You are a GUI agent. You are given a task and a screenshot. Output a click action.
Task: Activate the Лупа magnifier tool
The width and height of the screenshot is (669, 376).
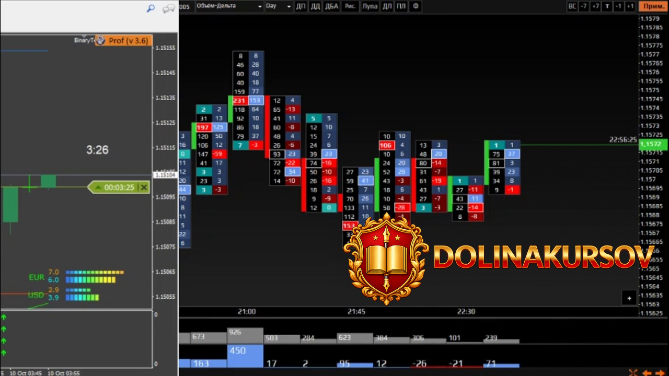[x=369, y=6]
